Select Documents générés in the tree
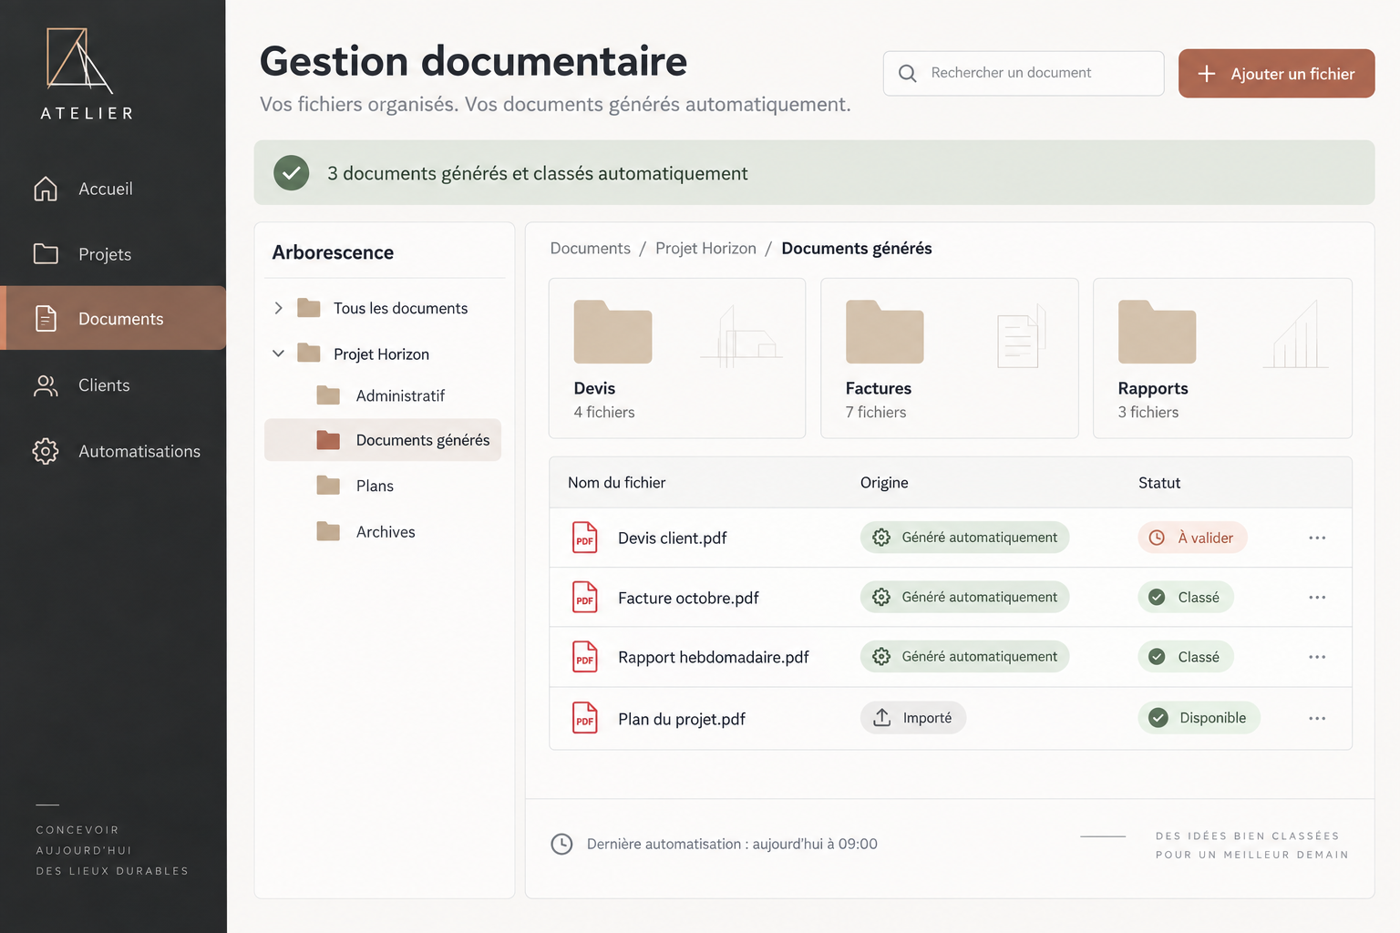Screen dimensions: 1400x933 coord(383,440)
